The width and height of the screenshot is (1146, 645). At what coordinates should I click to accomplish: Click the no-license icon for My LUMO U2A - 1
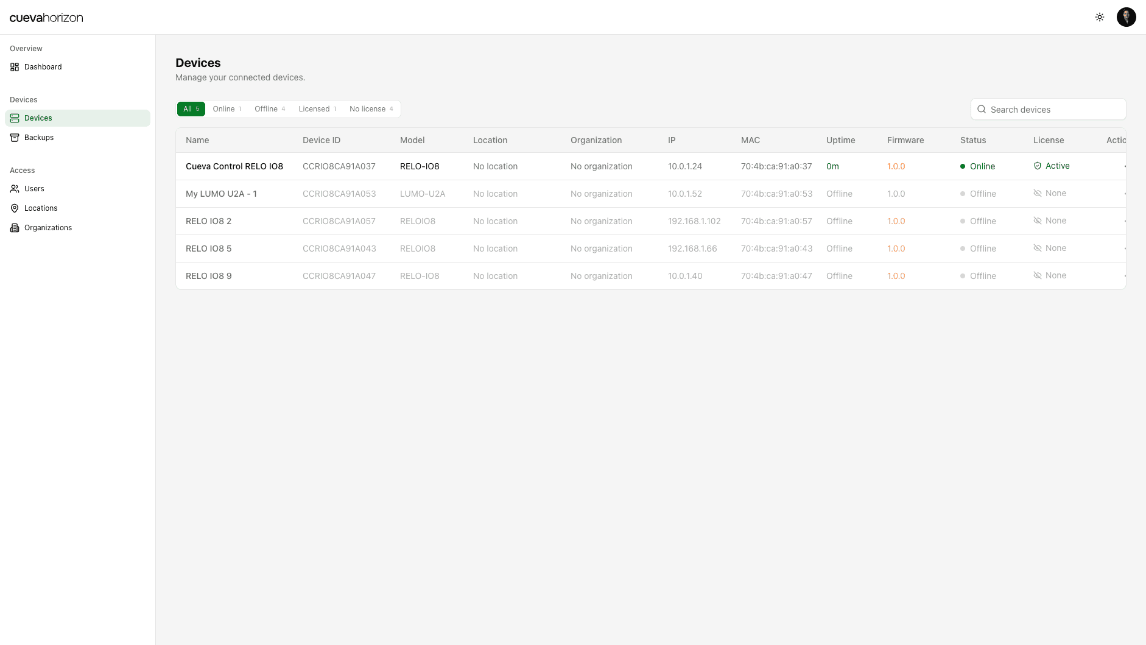[1038, 193]
